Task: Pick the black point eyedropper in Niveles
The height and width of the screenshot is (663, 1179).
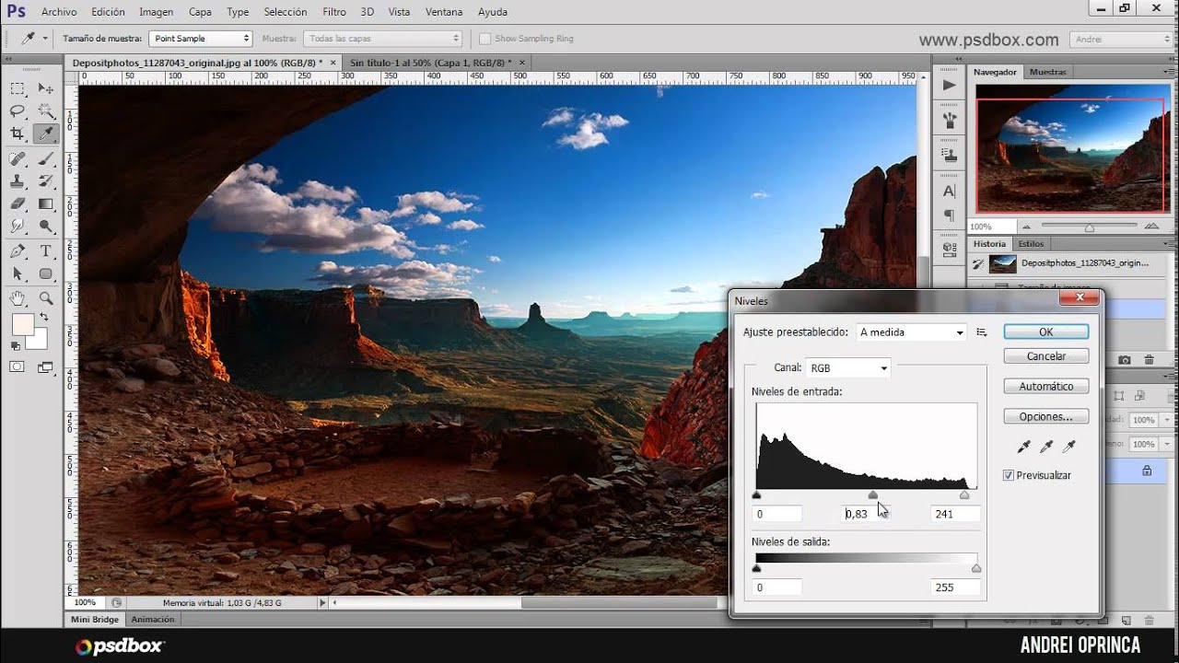Action: click(x=1023, y=447)
